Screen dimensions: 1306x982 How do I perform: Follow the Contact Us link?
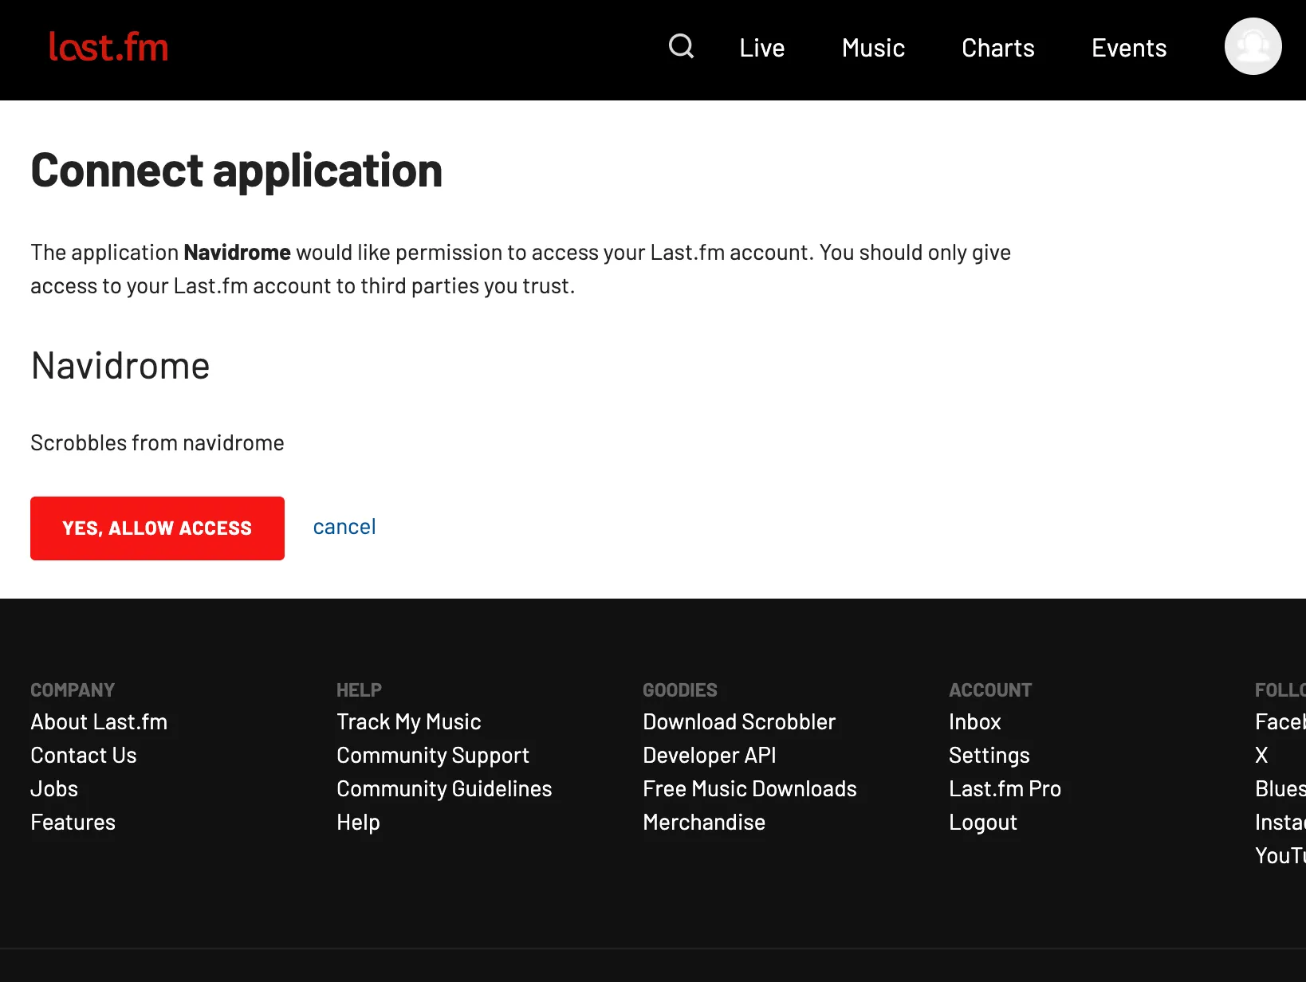84,755
